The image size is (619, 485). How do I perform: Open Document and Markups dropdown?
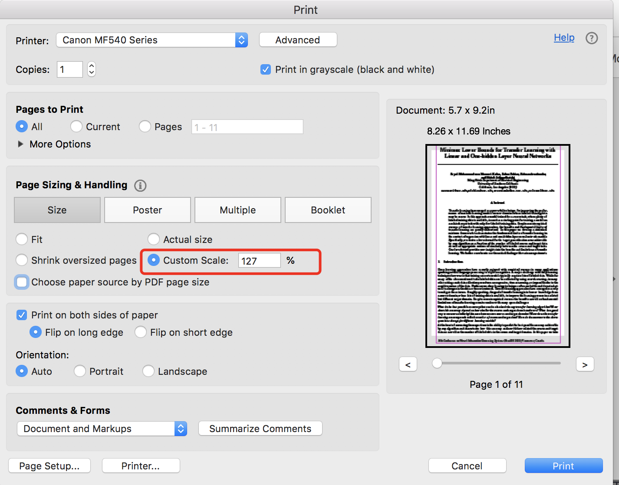click(x=102, y=429)
